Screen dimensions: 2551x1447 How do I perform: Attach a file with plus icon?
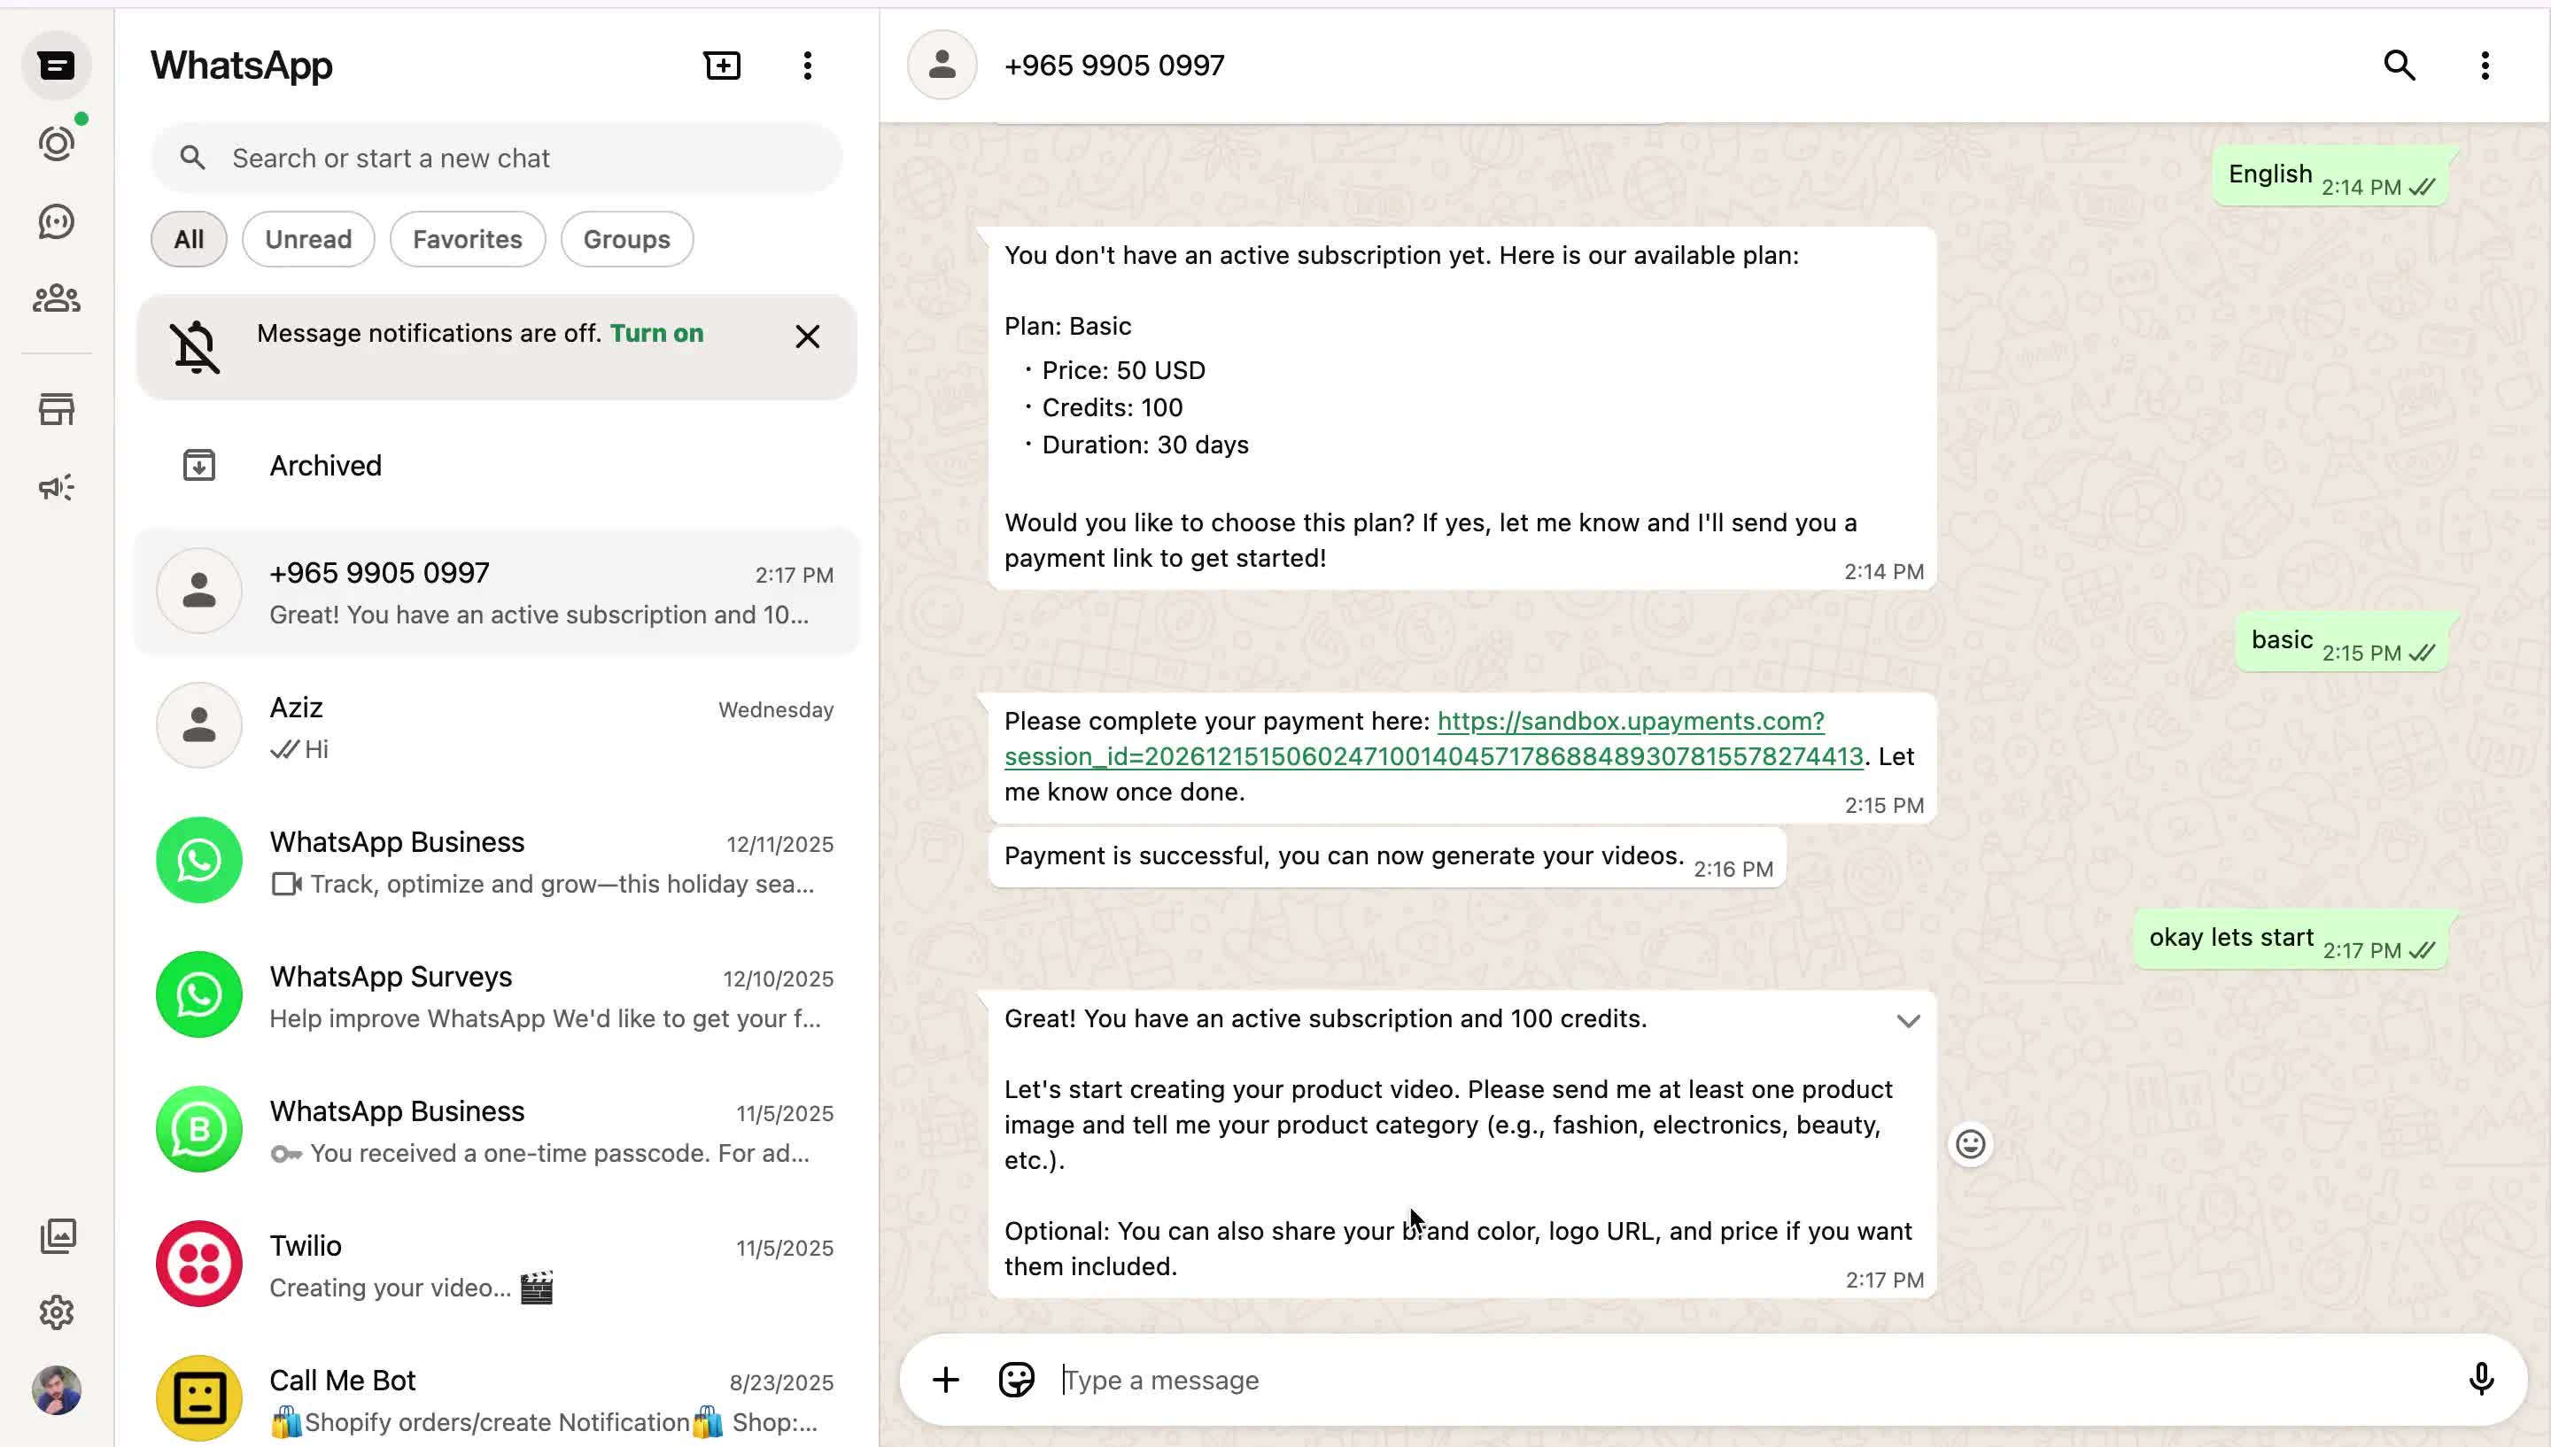[946, 1381]
